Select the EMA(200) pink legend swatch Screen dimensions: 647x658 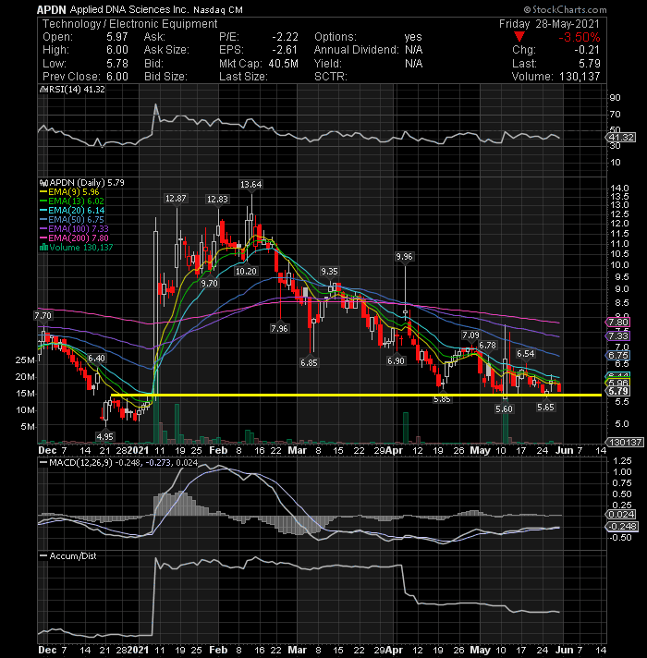point(43,238)
